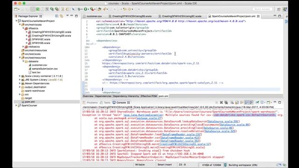This screenshot has width=299, height=168.
Task: Toggle Show Console on standard output change
Action: (x=246, y=103)
